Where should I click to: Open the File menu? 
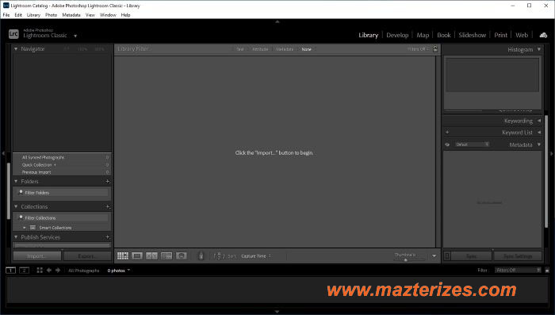(x=6, y=15)
